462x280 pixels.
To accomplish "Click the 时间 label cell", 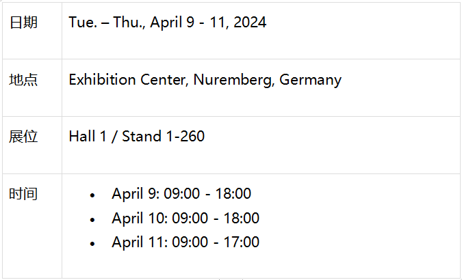I will (x=23, y=194).
